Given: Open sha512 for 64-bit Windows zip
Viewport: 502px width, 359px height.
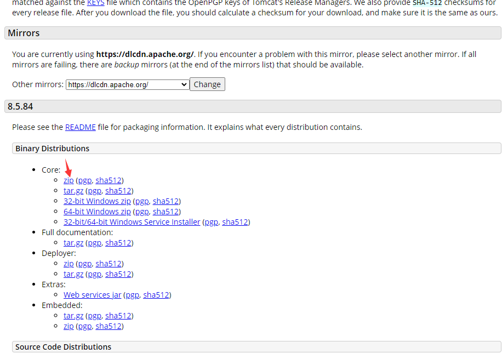Looking at the screenshot, I should click(166, 212).
